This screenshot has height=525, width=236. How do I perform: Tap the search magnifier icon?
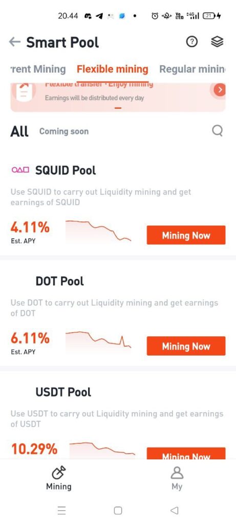tap(217, 131)
